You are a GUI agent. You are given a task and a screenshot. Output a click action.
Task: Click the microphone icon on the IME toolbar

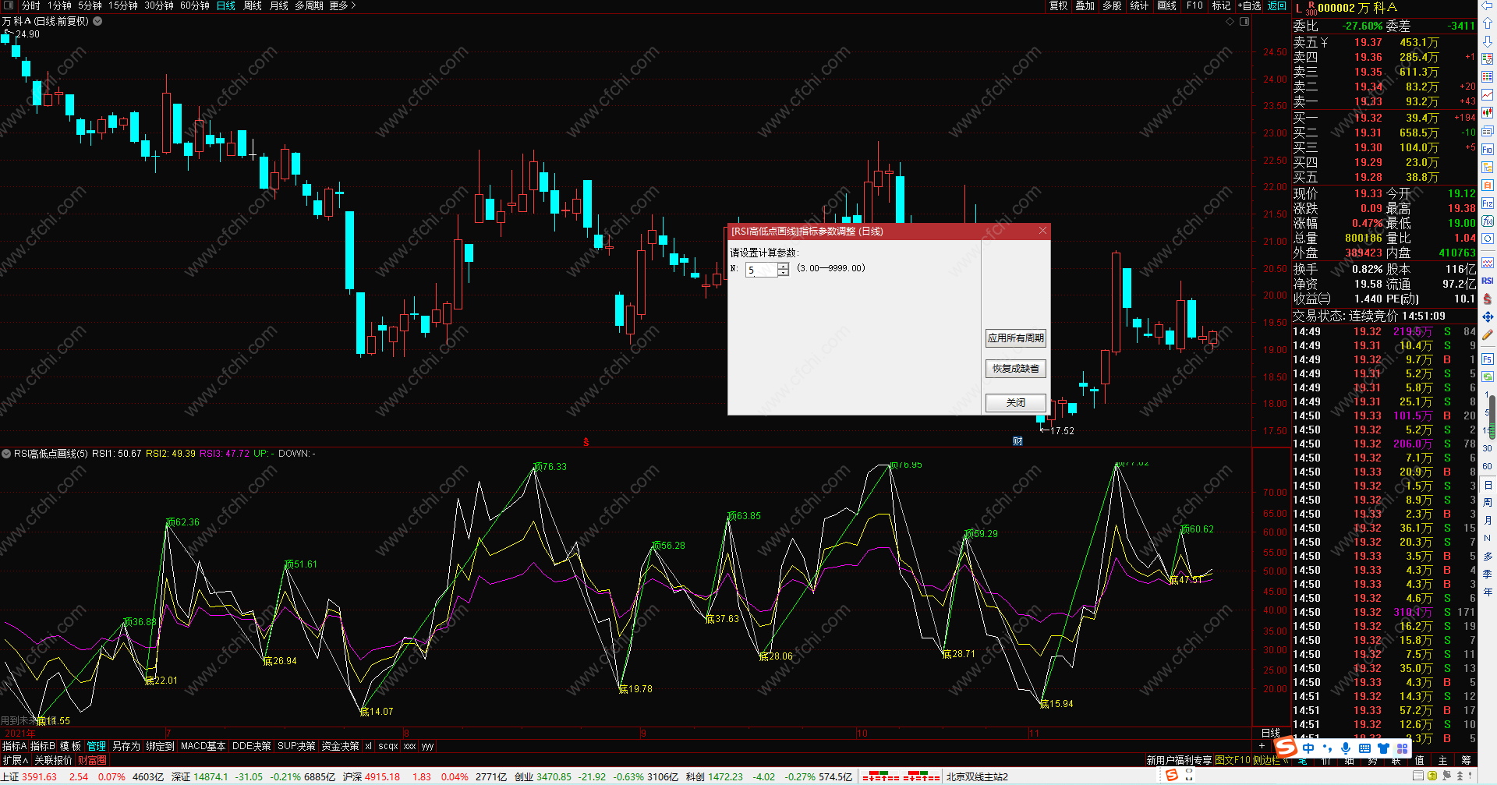coord(1346,748)
